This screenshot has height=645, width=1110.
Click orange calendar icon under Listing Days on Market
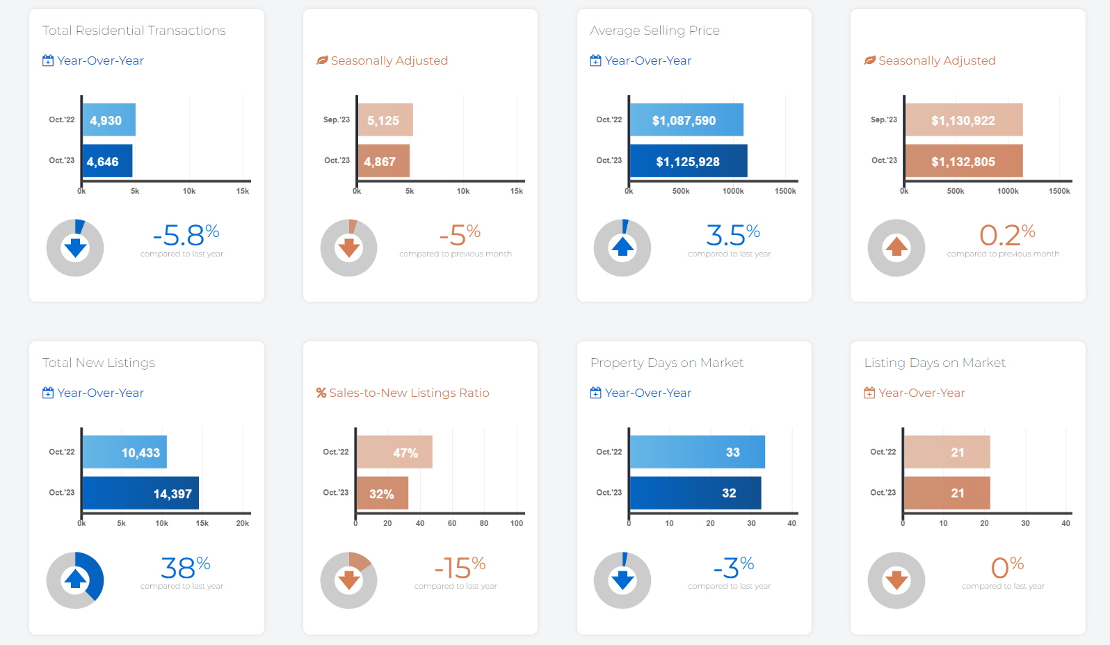[x=869, y=393]
